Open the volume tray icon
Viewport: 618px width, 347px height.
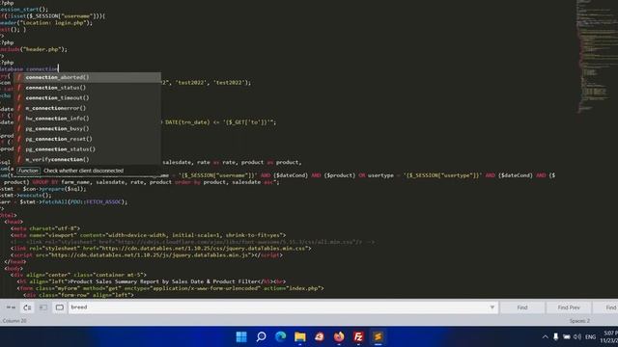point(577,336)
